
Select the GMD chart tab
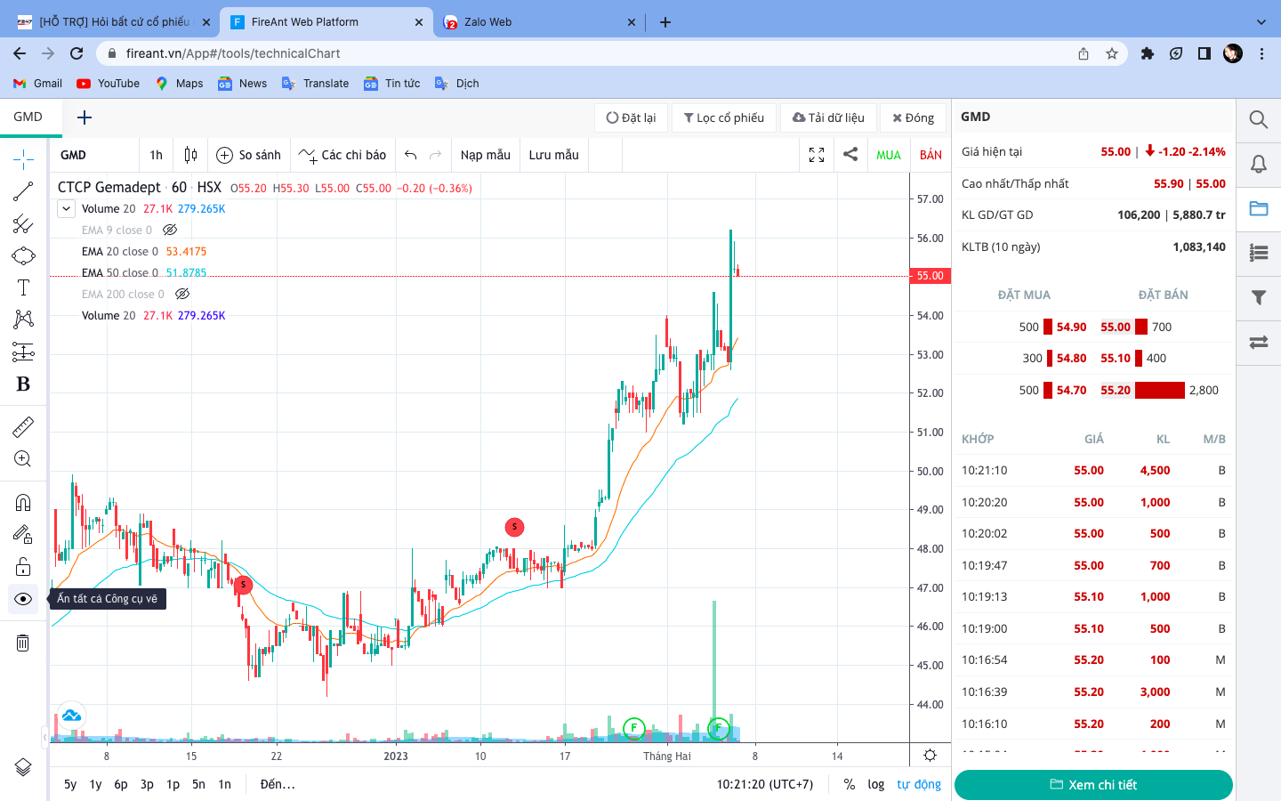28,117
